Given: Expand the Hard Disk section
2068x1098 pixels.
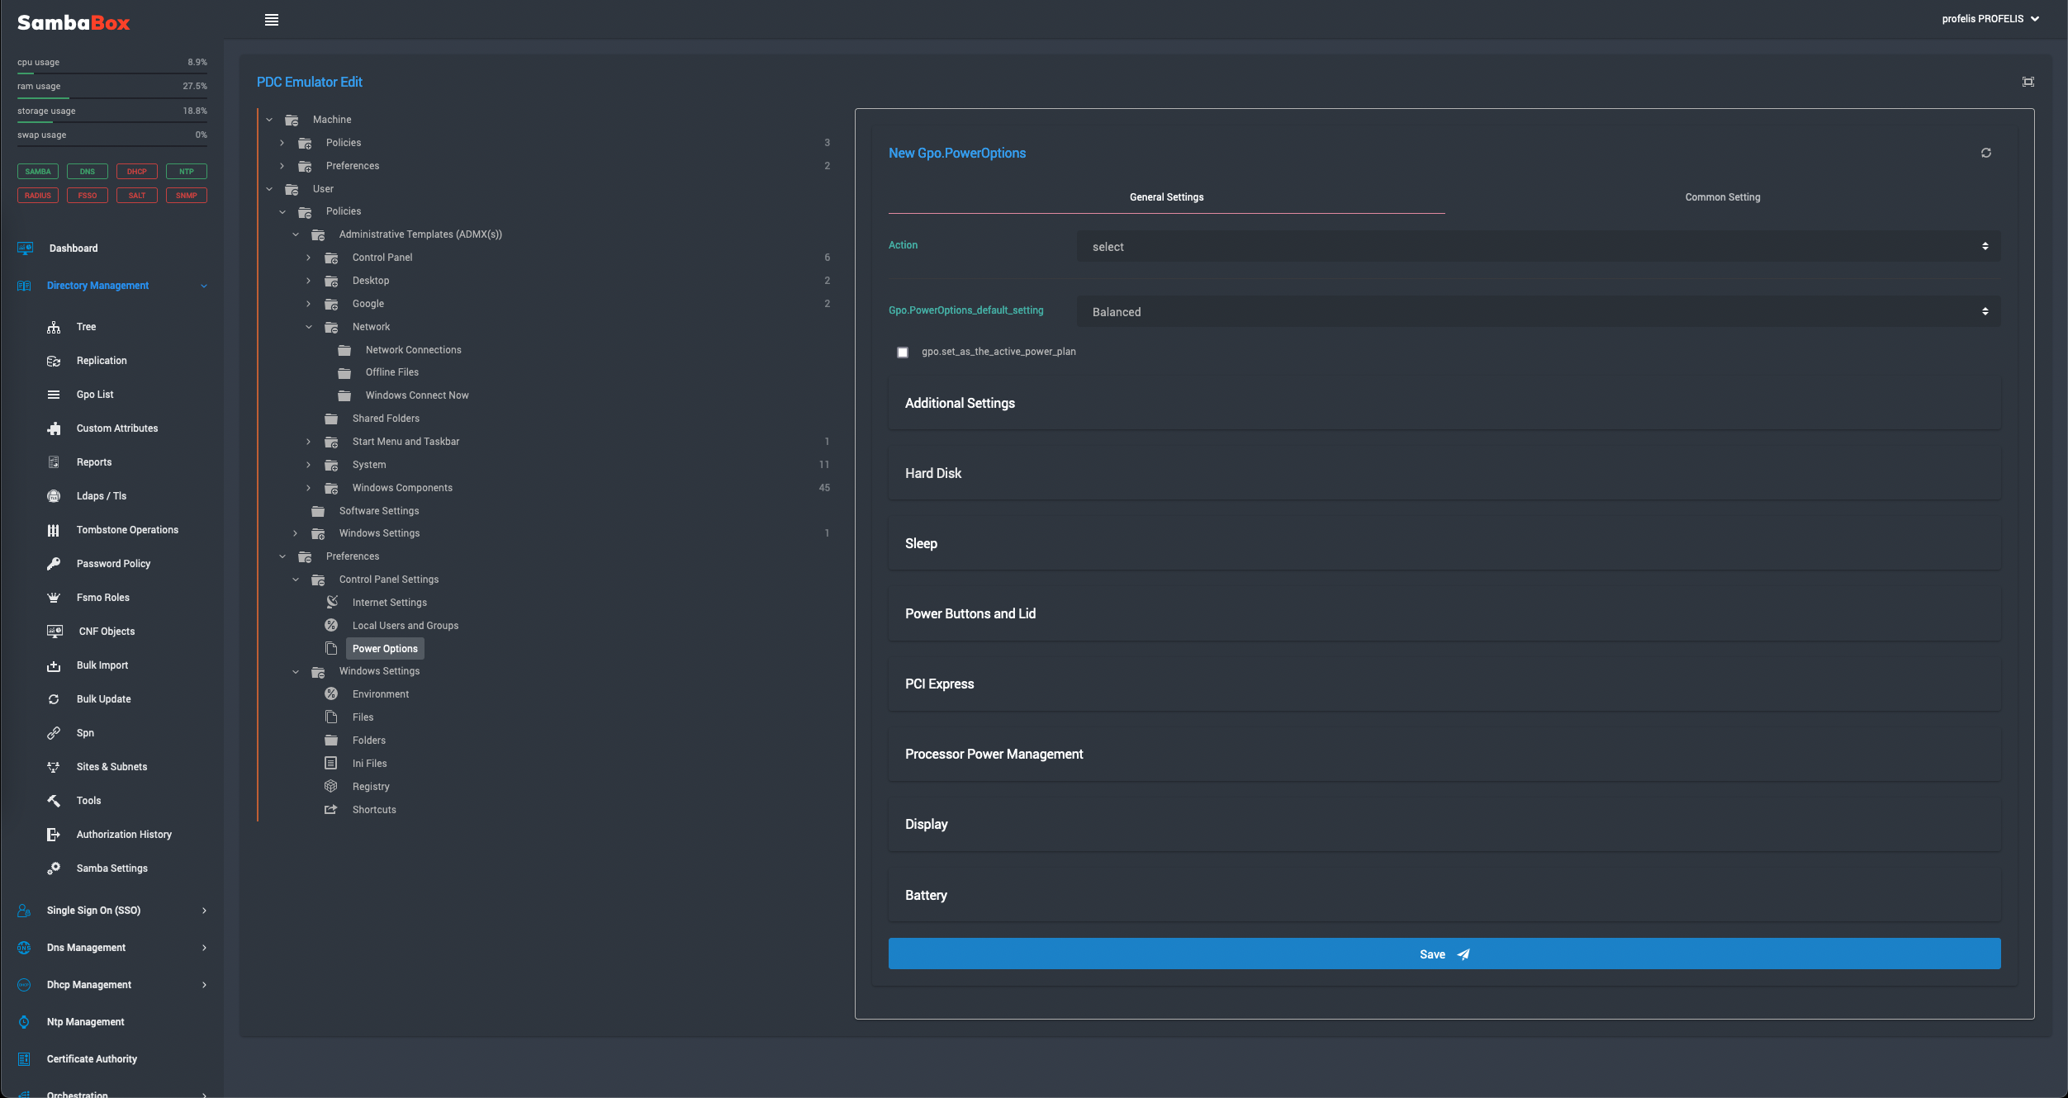Looking at the screenshot, I should pyautogui.click(x=1444, y=473).
